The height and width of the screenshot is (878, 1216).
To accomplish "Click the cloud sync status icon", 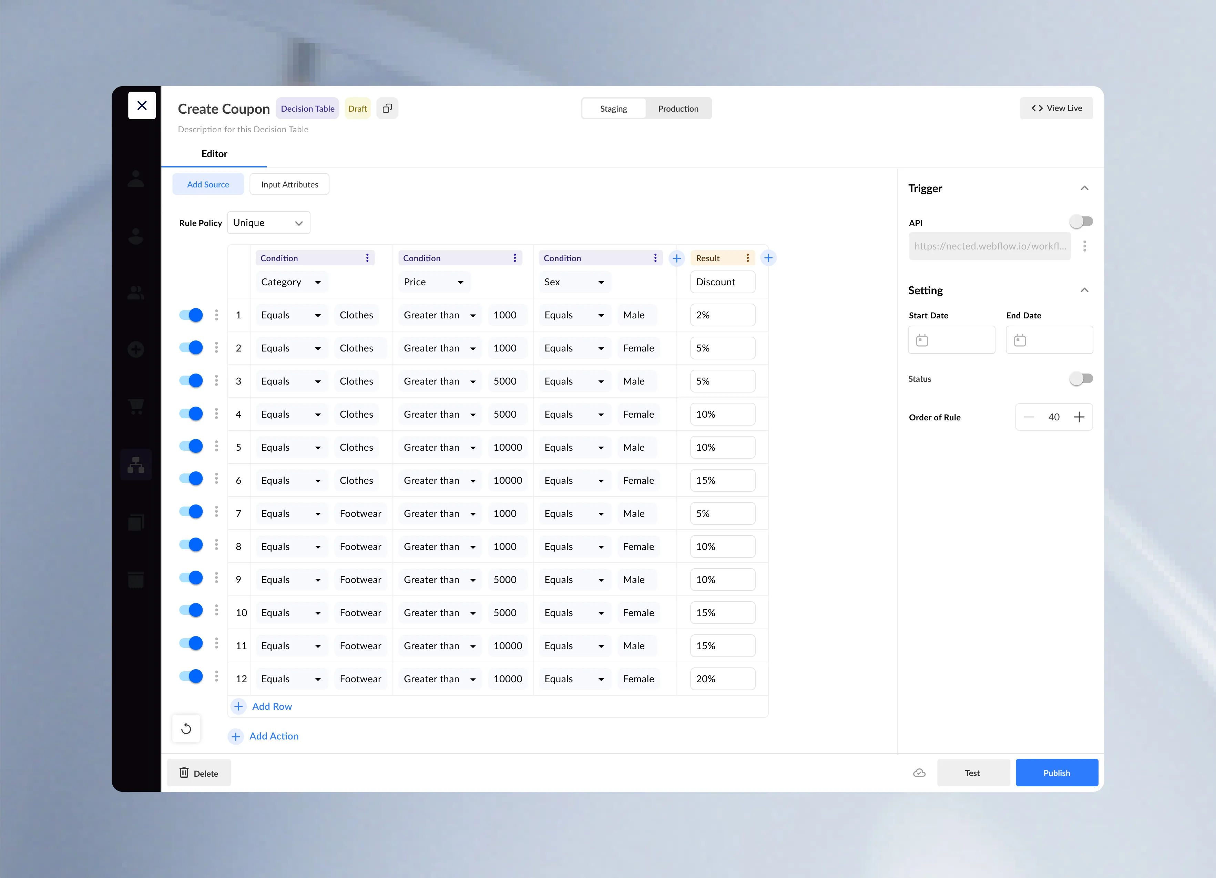I will [919, 773].
